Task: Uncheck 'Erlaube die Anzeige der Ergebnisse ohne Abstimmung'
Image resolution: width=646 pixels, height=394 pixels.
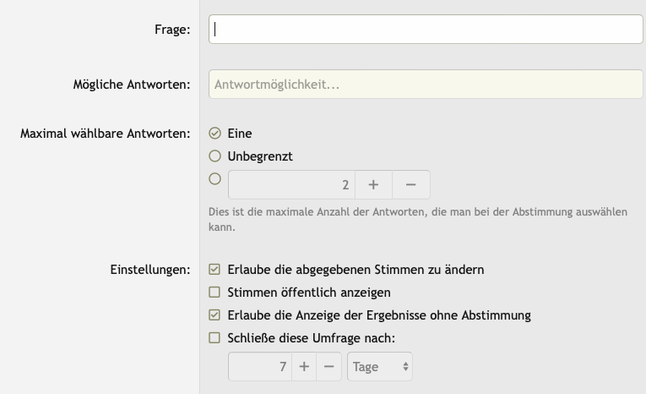Action: tap(214, 315)
